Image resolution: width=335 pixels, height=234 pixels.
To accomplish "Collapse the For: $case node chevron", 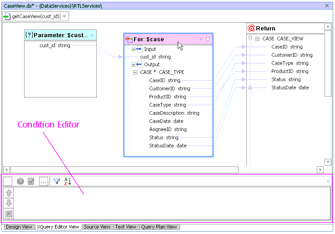I will click(200, 39).
